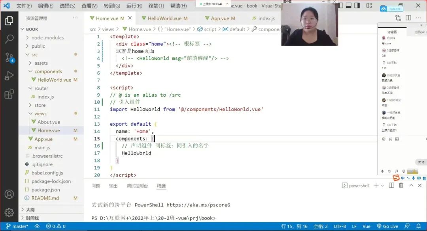This screenshot has height=231, width=427.
Task: Close the Home.vue editor tab
Action: tap(130, 18)
